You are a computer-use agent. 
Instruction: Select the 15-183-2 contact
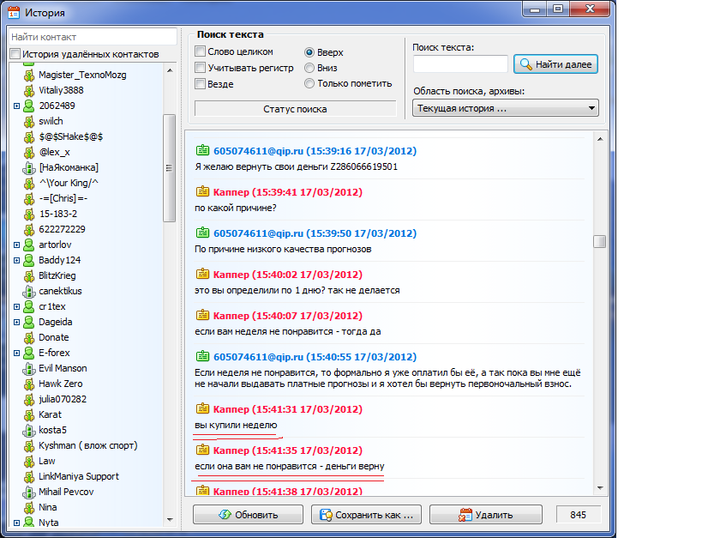[58, 214]
